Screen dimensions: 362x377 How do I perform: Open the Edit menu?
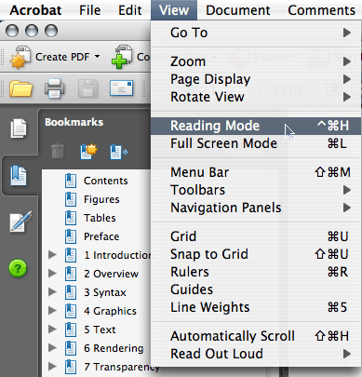[129, 10]
